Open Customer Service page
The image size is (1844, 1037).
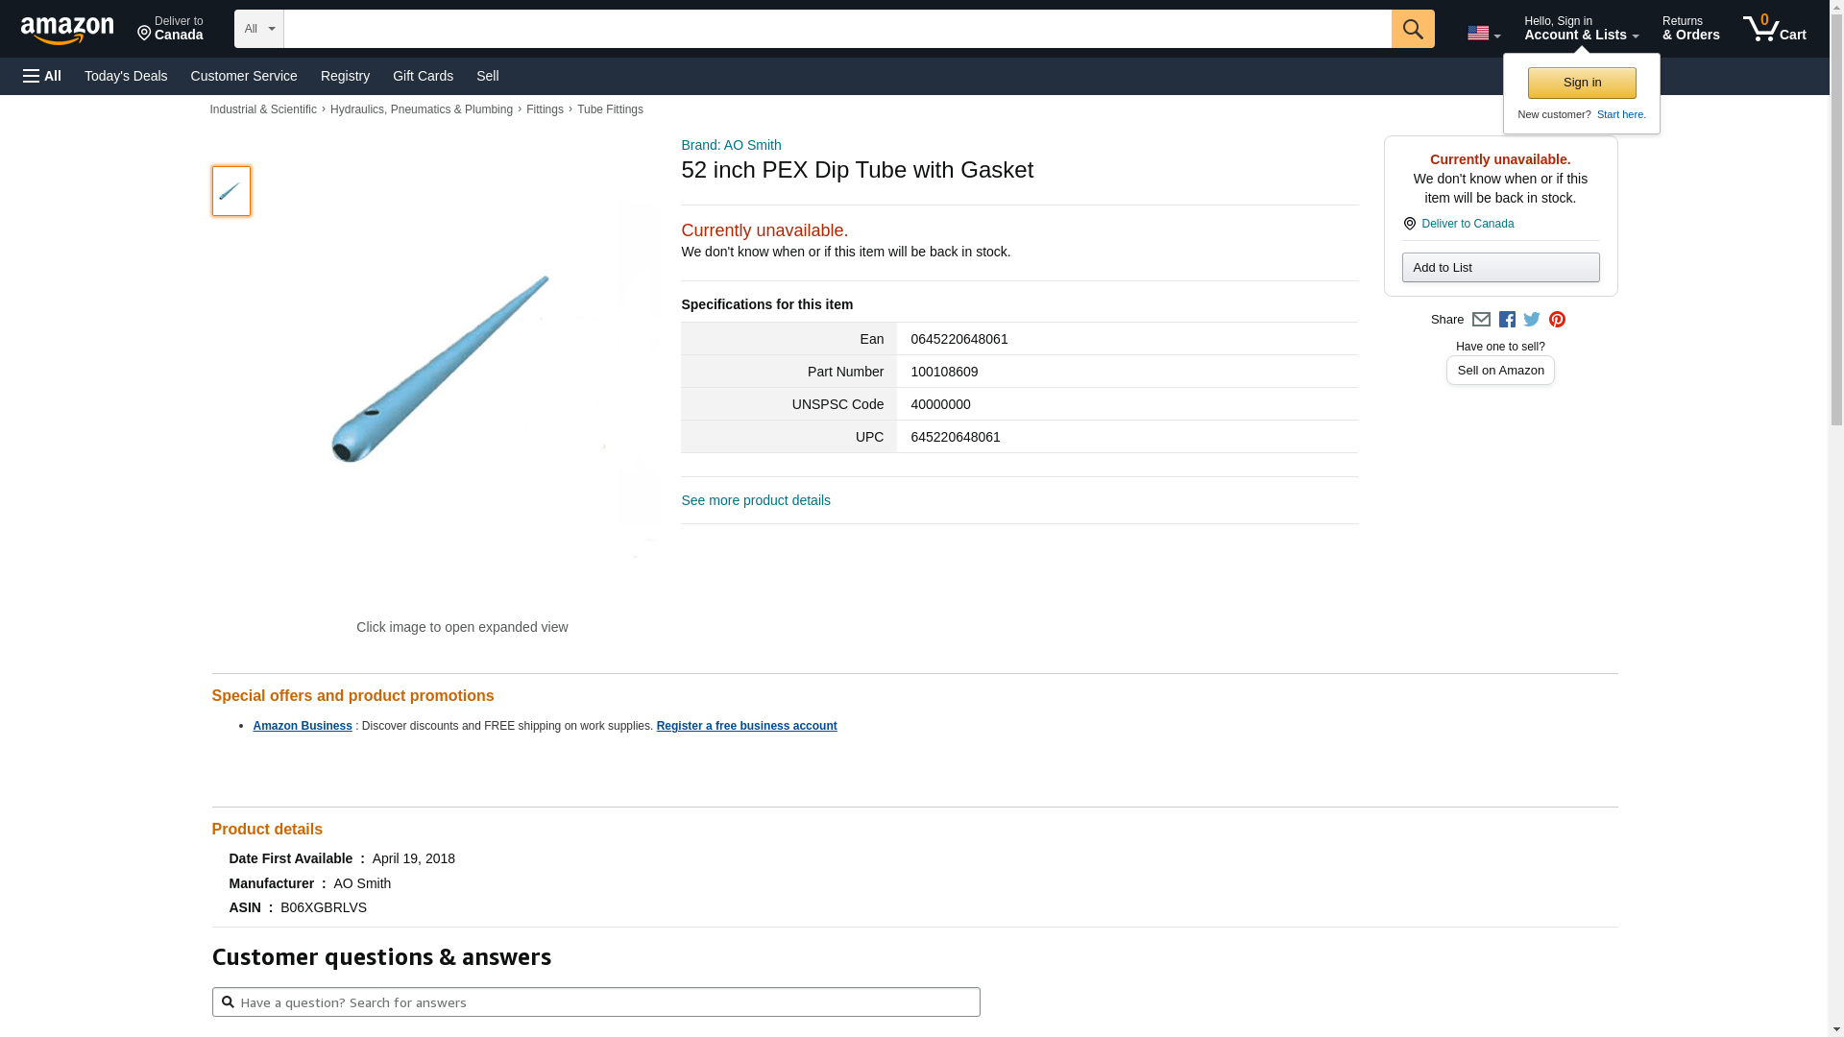(244, 76)
